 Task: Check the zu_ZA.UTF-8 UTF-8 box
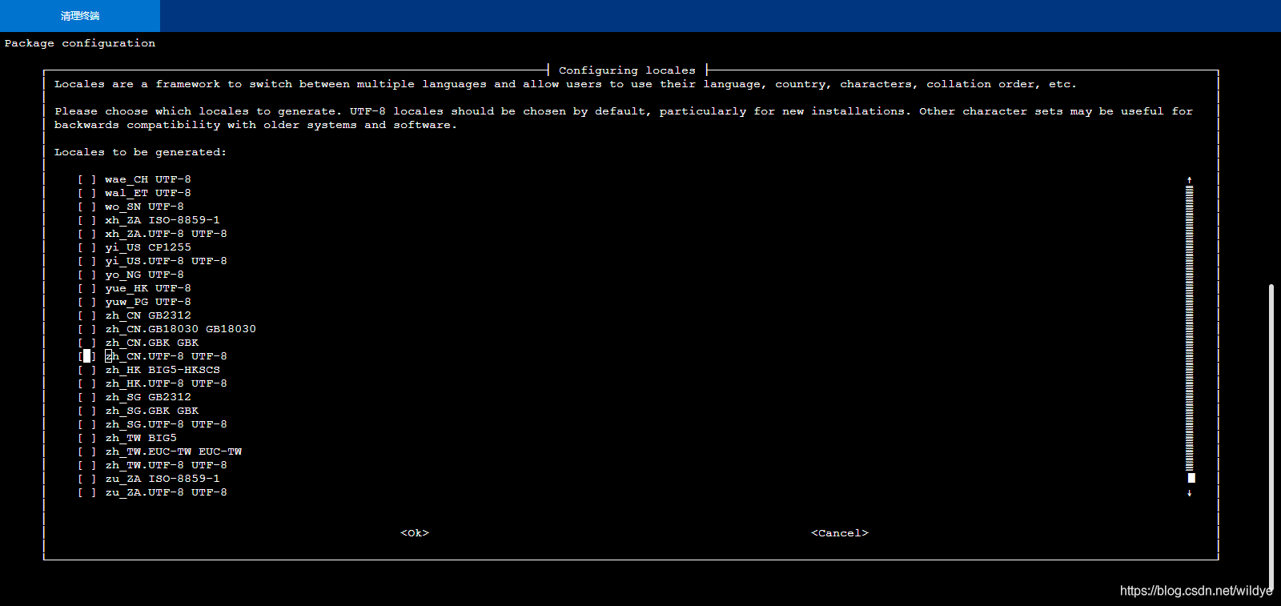pos(86,492)
